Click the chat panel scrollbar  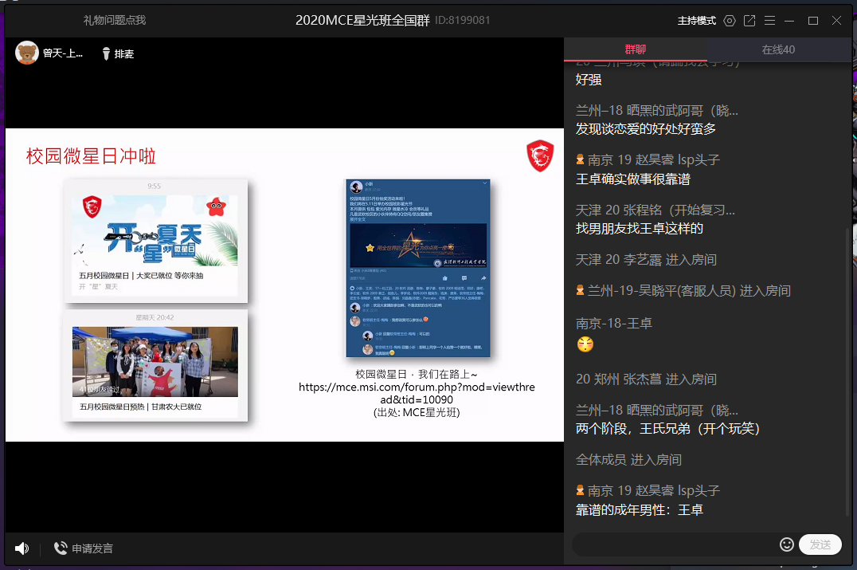[x=847, y=372]
